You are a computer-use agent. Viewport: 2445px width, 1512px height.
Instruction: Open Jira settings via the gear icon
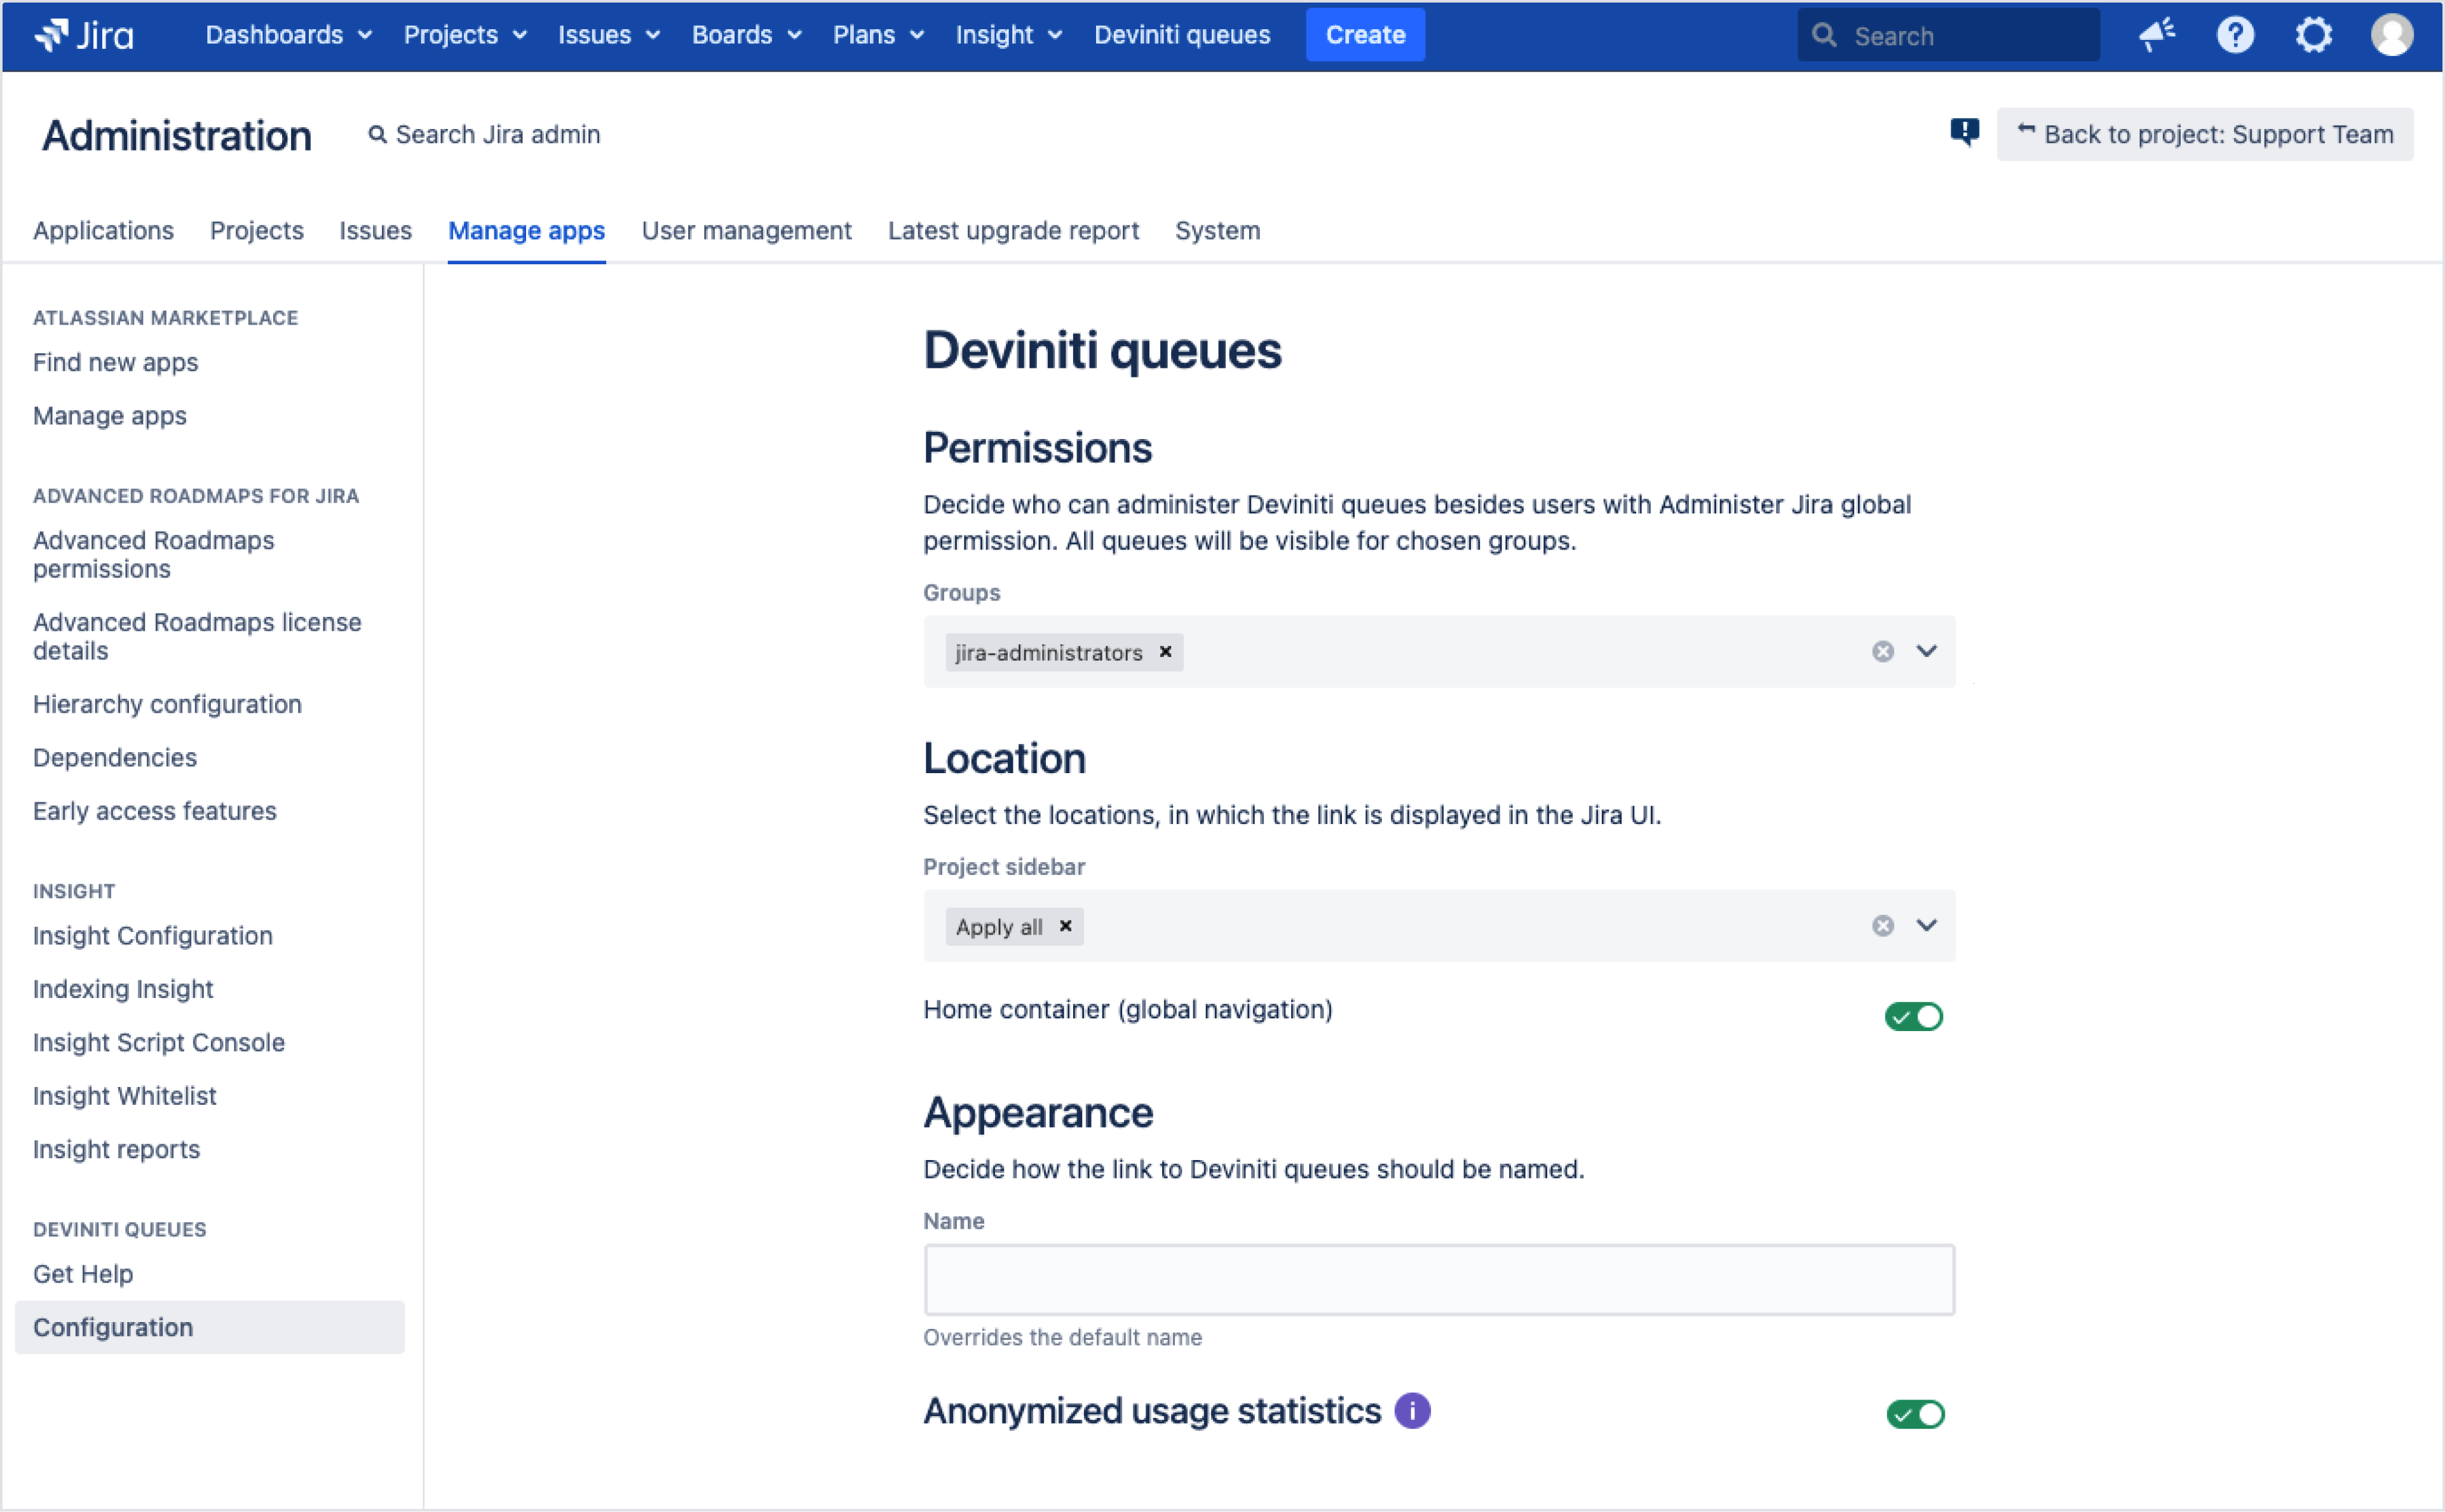pos(2313,34)
